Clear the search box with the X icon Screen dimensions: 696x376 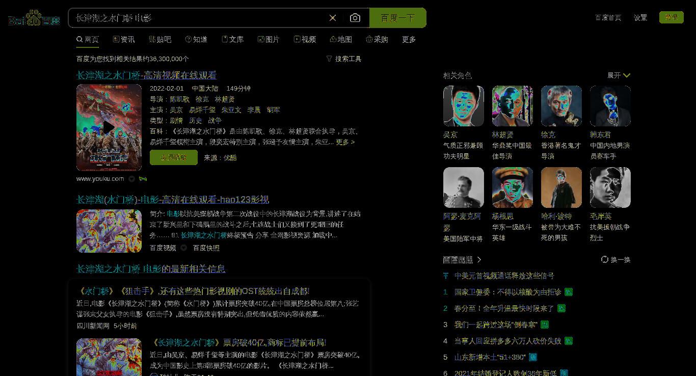(x=333, y=18)
